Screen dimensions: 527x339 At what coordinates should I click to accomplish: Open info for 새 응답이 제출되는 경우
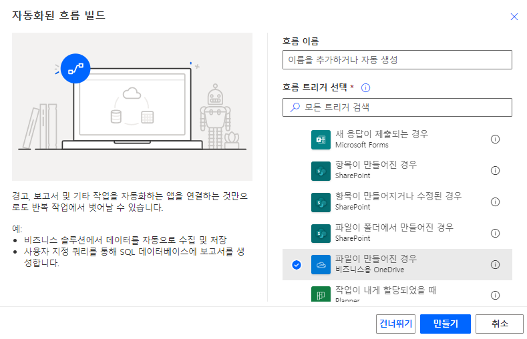coord(495,139)
